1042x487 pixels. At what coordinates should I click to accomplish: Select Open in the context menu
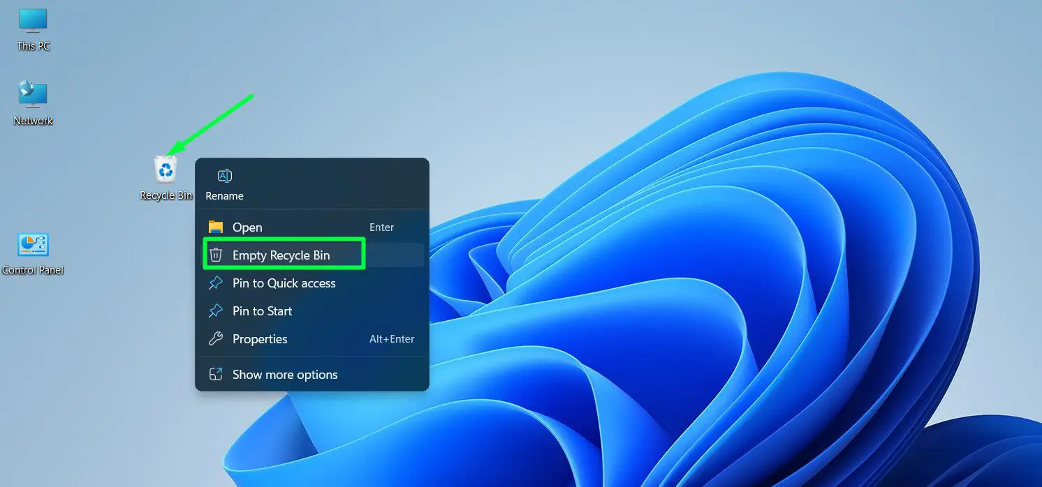coord(247,227)
